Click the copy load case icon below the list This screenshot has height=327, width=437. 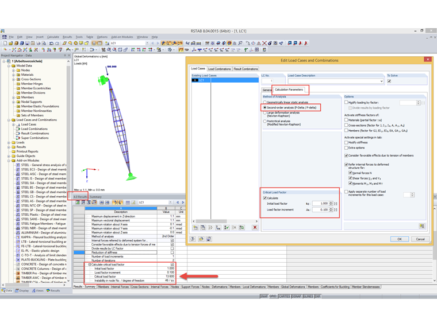[203, 227]
